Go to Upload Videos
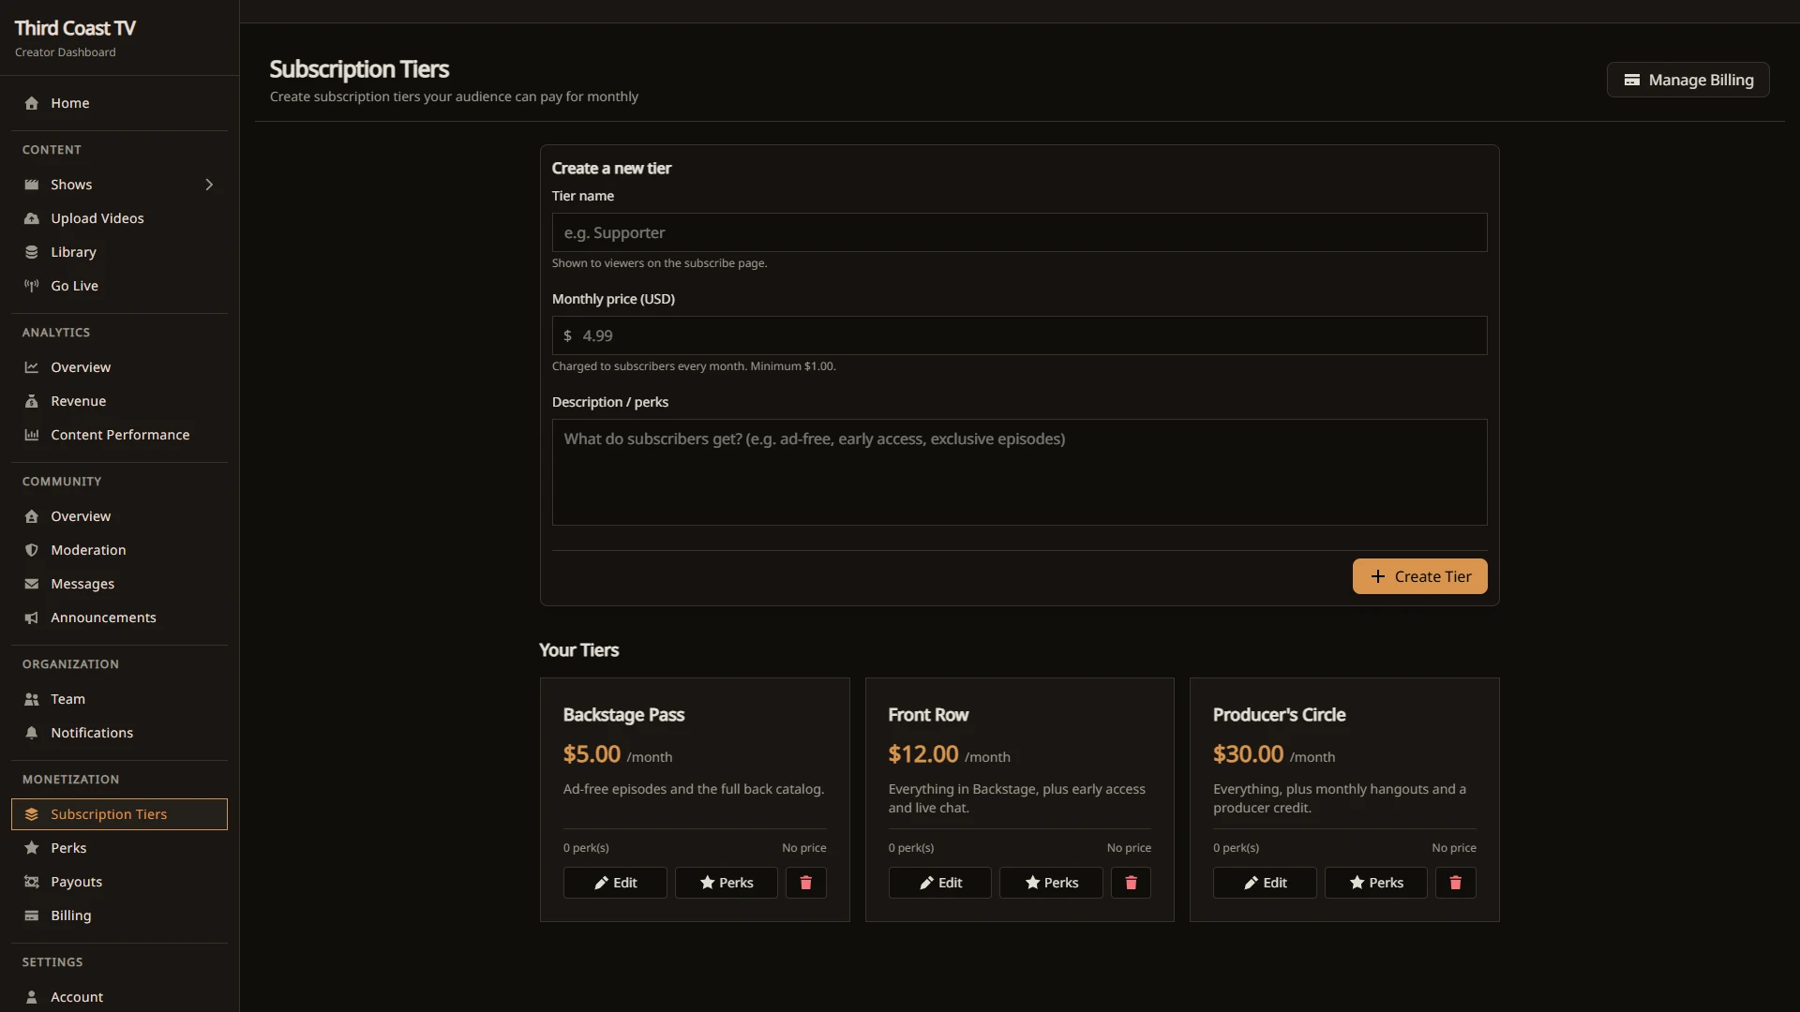1800x1012 pixels. pyautogui.click(x=119, y=218)
